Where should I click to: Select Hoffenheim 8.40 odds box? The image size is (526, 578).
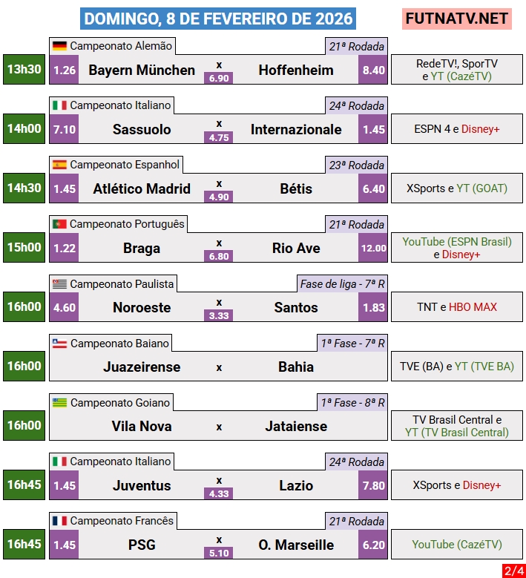(x=373, y=70)
